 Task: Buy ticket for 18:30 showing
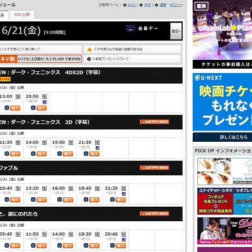pyautogui.click(x=94, y=246)
